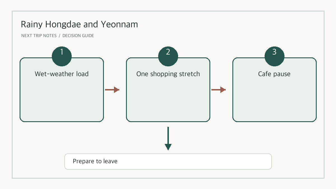Click the number 3 circle badge
Image resolution: width=336 pixels, height=189 pixels.
click(x=274, y=56)
